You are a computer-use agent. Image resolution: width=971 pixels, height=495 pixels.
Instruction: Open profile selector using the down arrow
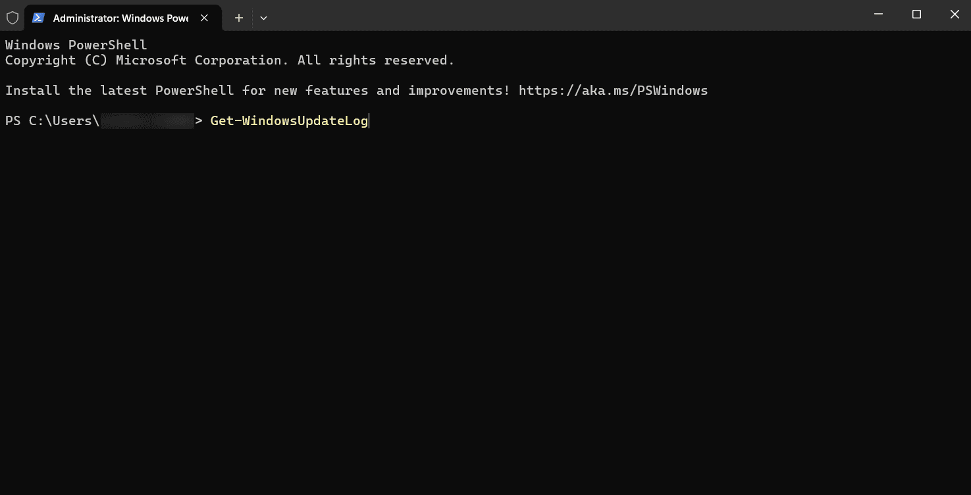(x=263, y=18)
